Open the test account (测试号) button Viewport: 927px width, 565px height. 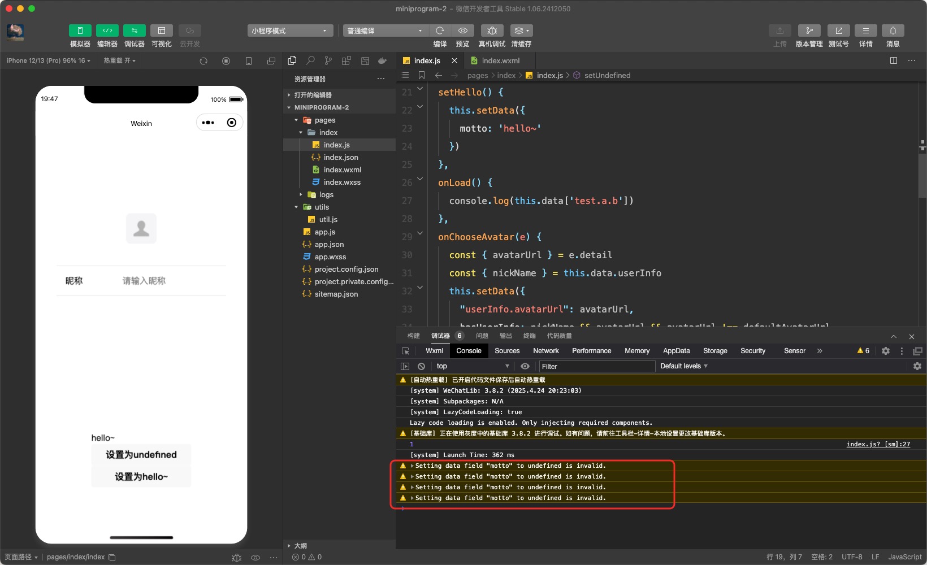tap(839, 31)
